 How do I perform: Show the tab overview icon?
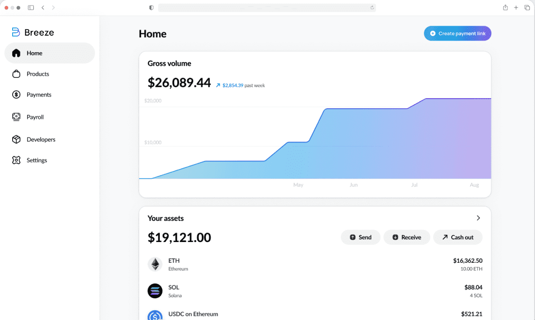pyautogui.click(x=527, y=8)
